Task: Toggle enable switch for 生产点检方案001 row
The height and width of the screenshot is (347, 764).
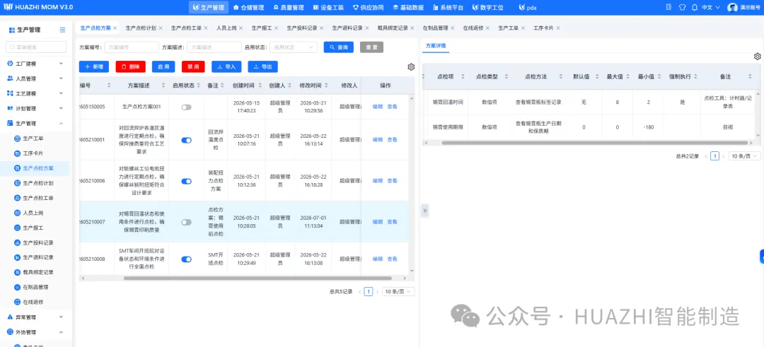Action: pyautogui.click(x=186, y=107)
